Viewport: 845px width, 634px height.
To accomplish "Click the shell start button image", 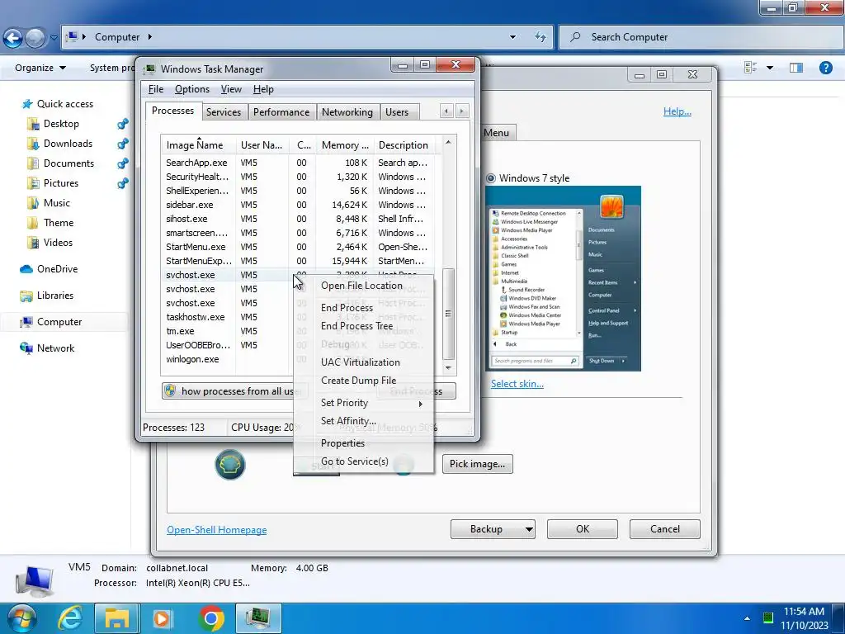I will (x=230, y=465).
